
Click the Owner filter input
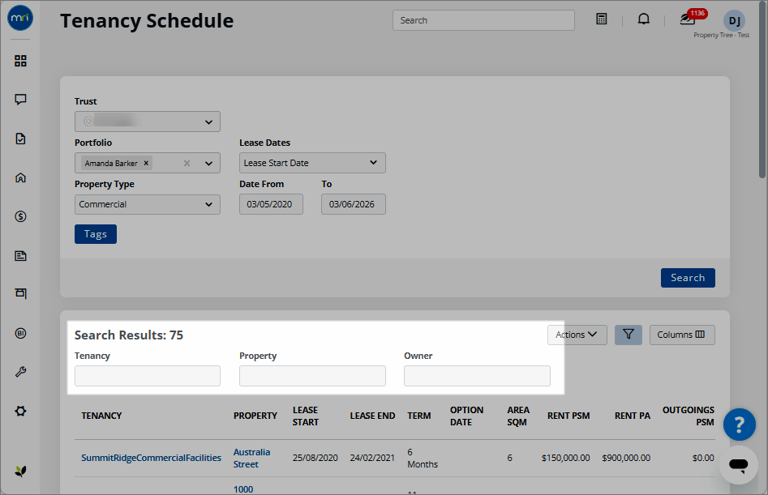pos(477,376)
